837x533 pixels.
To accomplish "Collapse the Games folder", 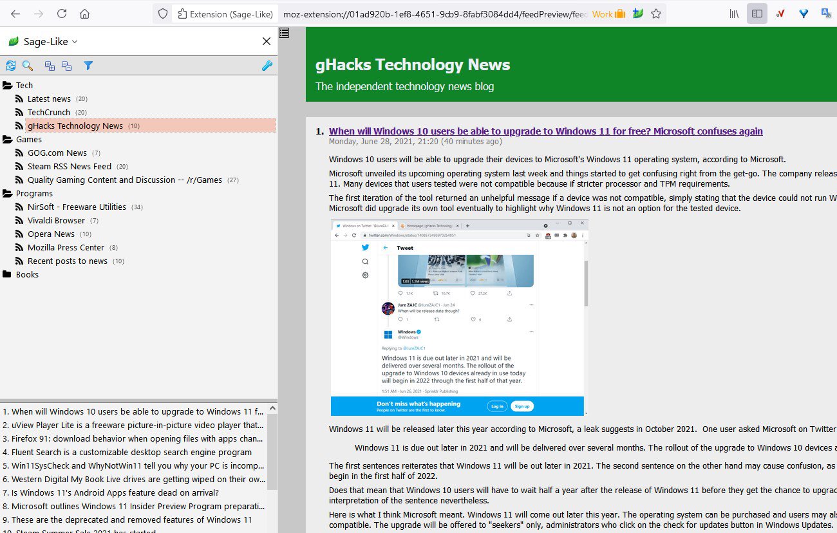I will [8, 139].
